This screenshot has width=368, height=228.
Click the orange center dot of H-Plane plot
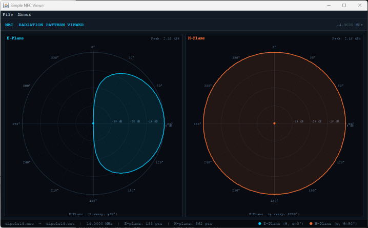coord(274,123)
